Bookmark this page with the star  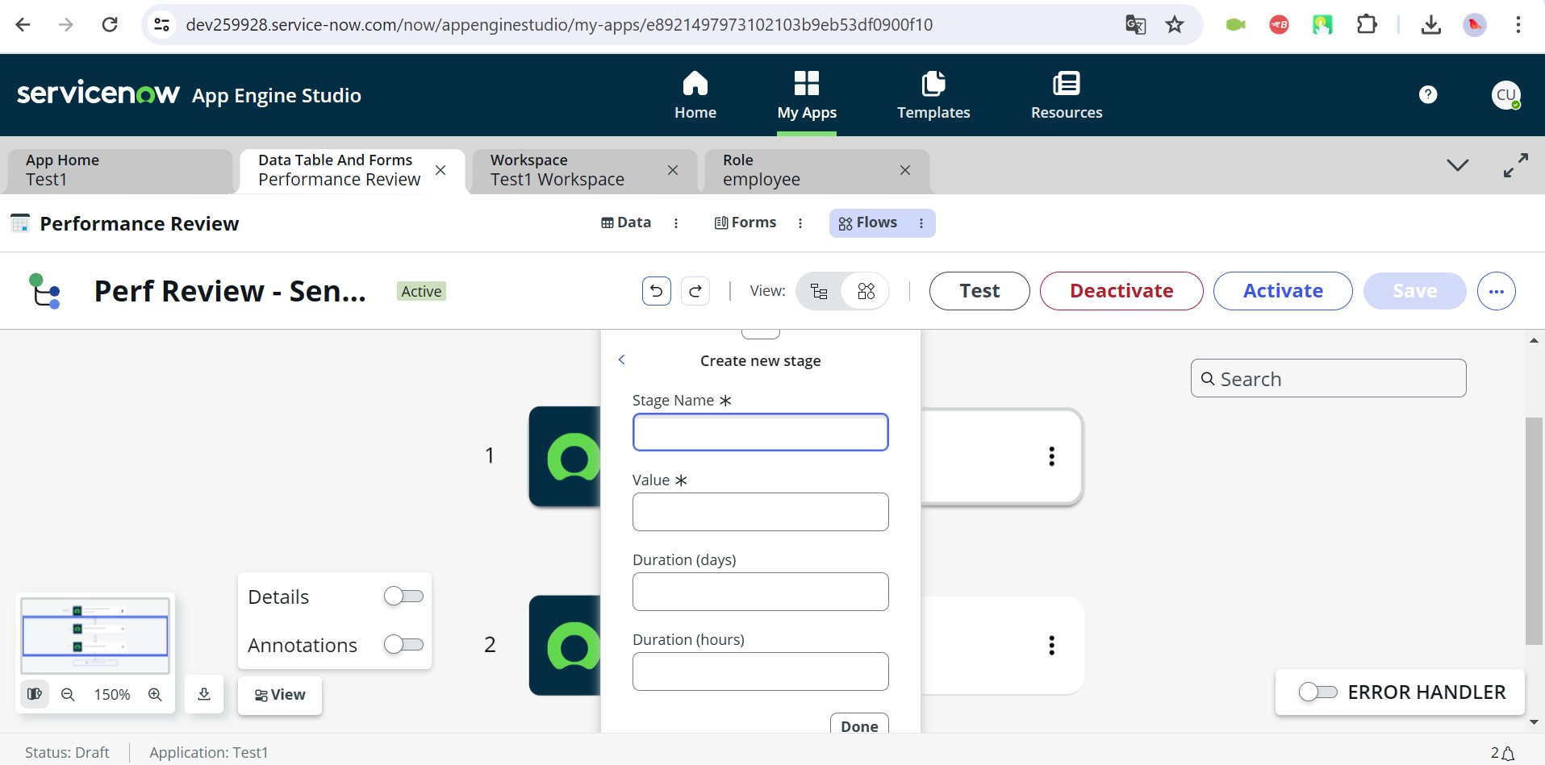(1175, 25)
